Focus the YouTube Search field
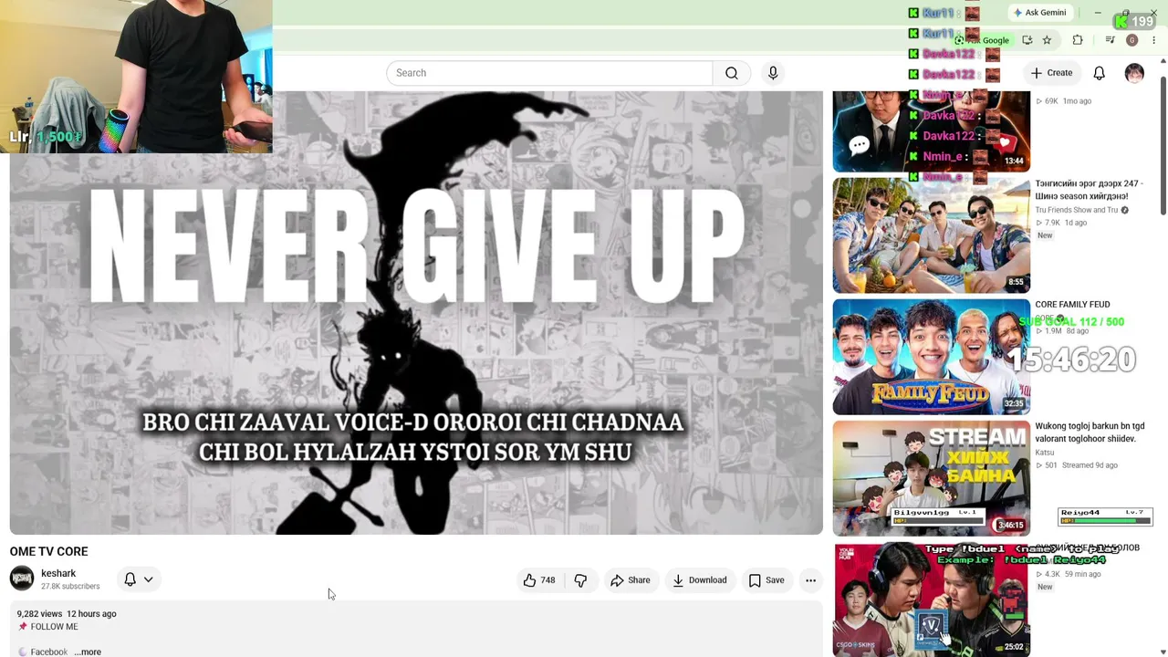 549,73
